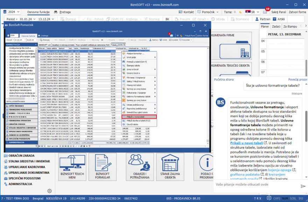Click the chat panel vertical scrollbar
The image size is (308, 202).
pyautogui.click(x=306, y=126)
